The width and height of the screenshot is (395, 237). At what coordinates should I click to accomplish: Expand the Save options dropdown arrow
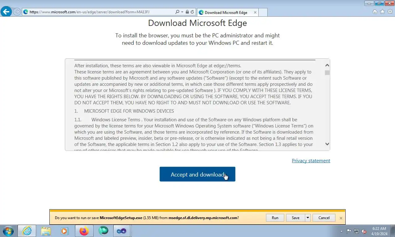coord(307,218)
